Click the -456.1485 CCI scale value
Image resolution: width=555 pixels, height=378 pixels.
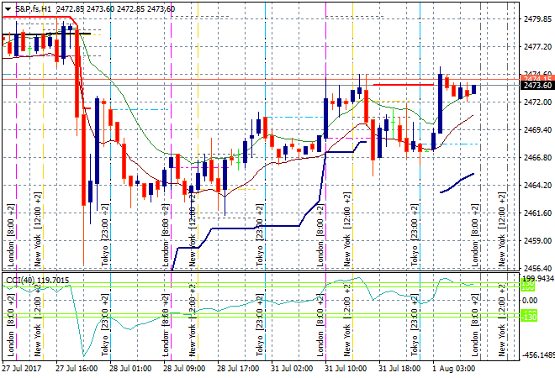point(536,355)
